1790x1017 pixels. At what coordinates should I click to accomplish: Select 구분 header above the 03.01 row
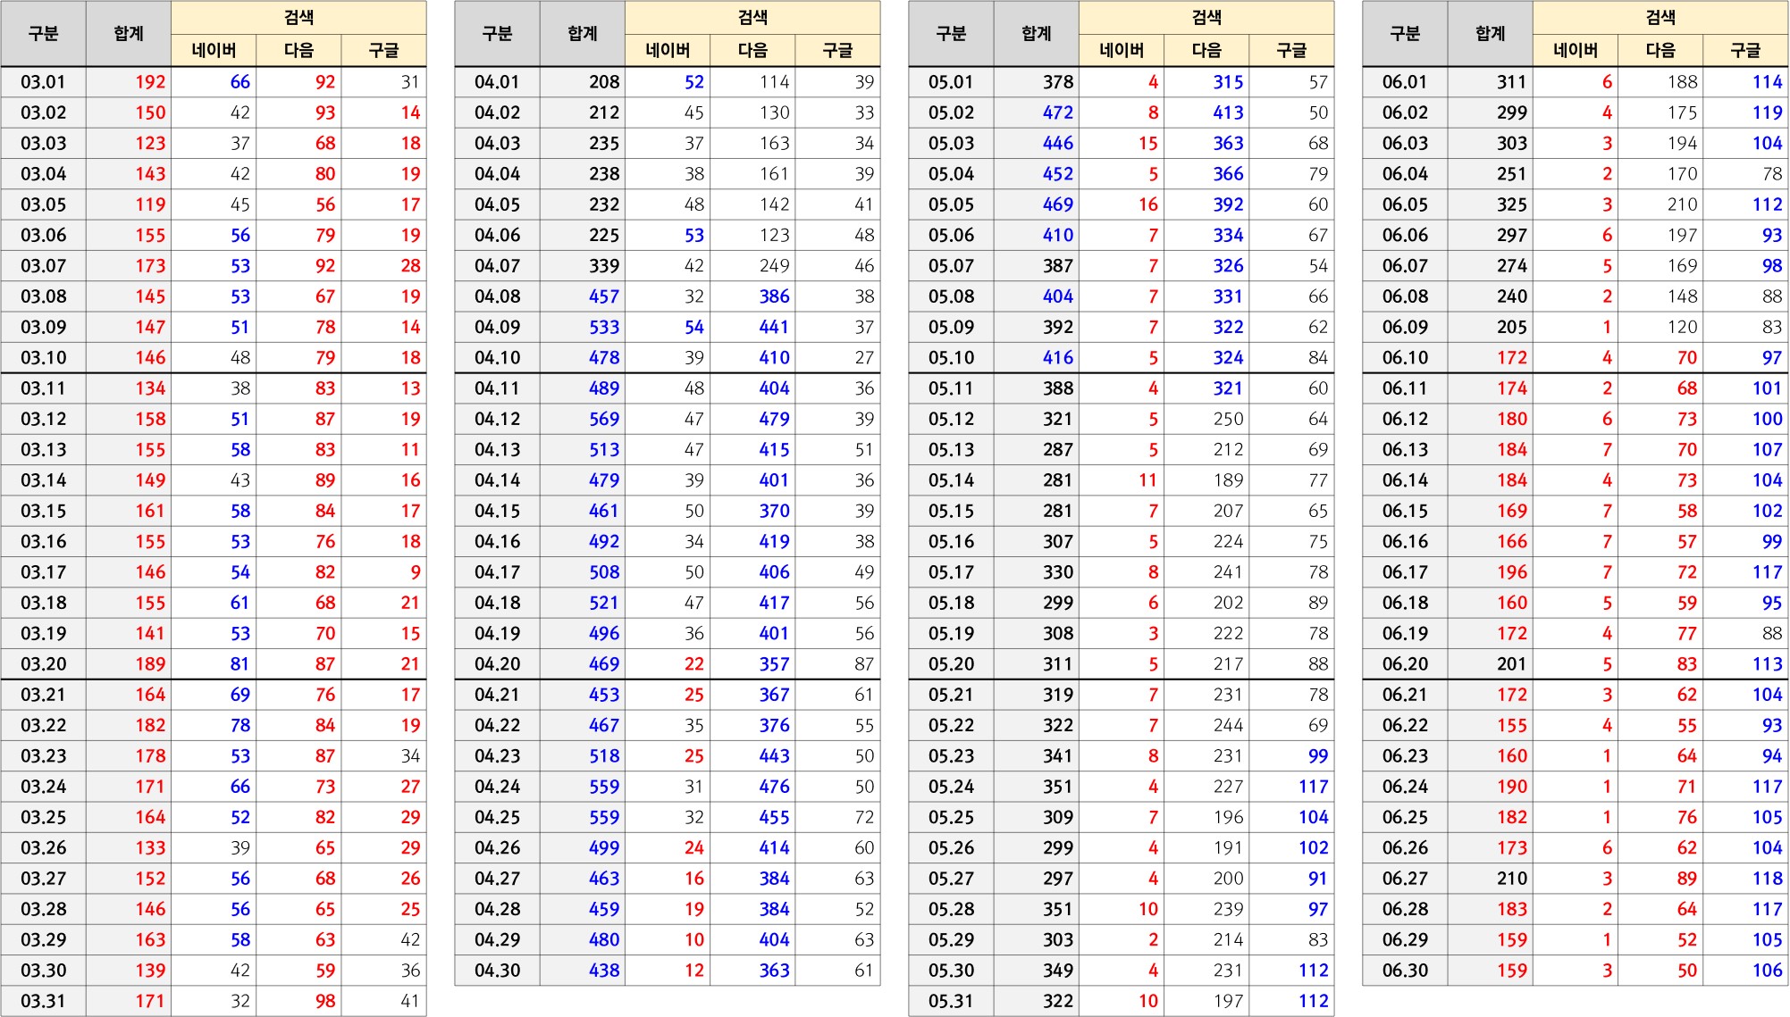43,34
